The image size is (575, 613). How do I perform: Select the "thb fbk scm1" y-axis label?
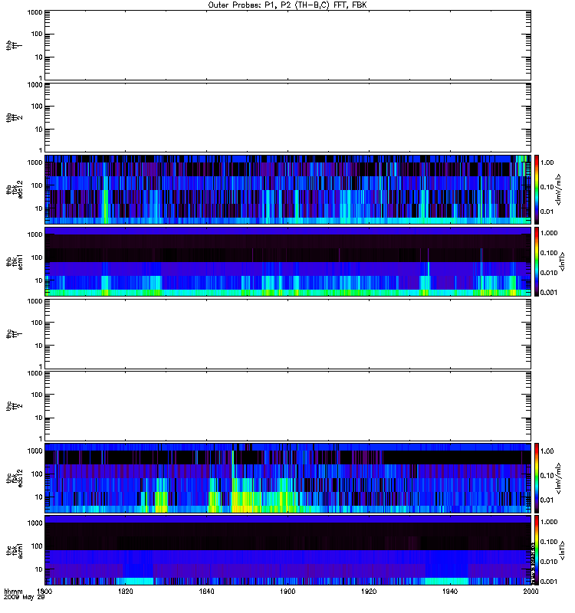tap(14, 261)
